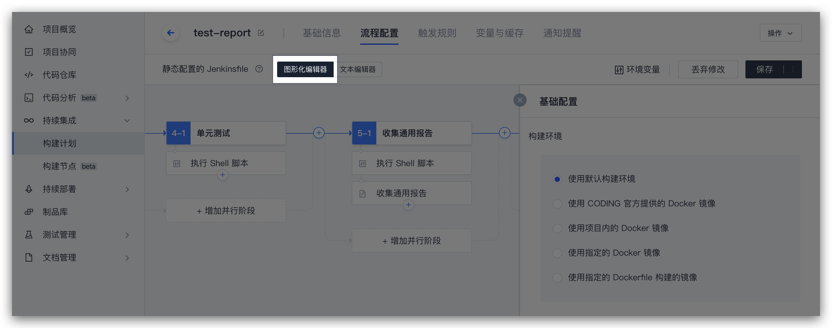
Task: Add step below 收集通用报告 step in stage 5-1
Action: tap(408, 205)
